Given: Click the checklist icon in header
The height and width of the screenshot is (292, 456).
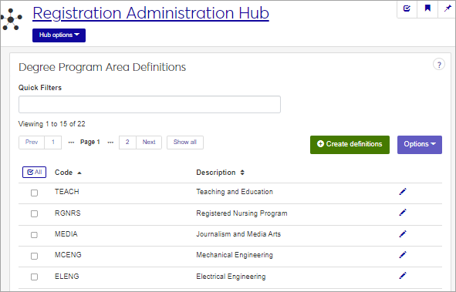Looking at the screenshot, I should [x=407, y=8].
